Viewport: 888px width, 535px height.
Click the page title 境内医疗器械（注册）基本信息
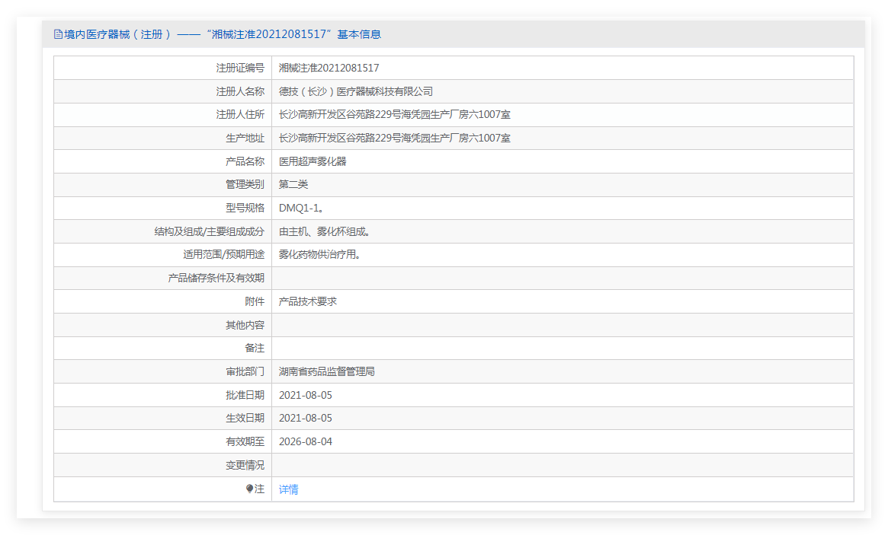click(223, 34)
